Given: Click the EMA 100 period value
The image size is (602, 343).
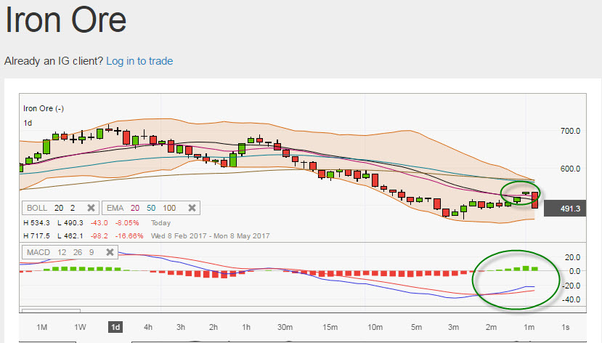Looking at the screenshot, I should pyautogui.click(x=169, y=208).
